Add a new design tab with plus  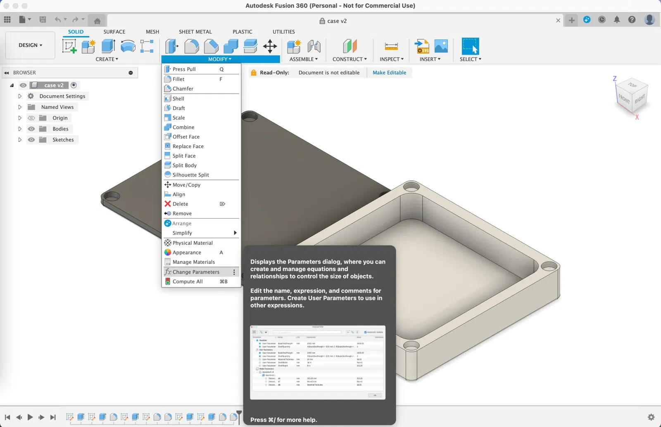[x=572, y=20]
